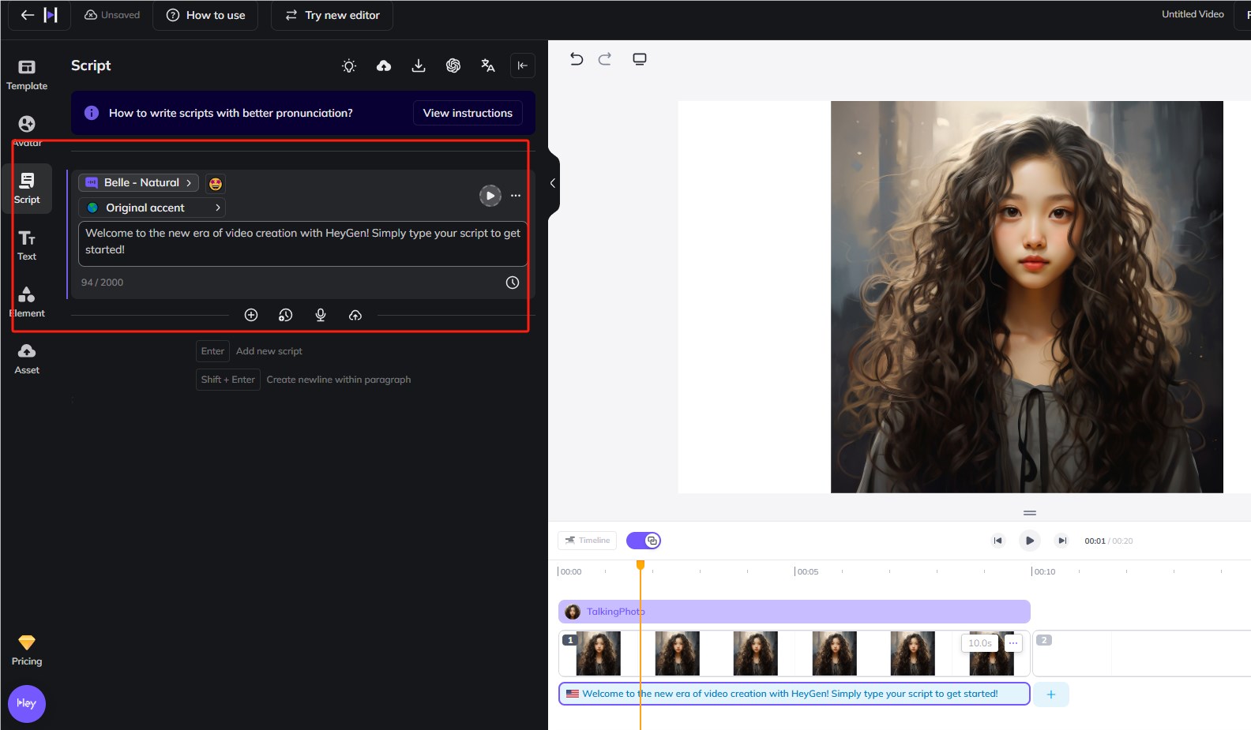Collapse the Script panel with side handle
Viewport: 1251px width, 730px height.
(553, 183)
